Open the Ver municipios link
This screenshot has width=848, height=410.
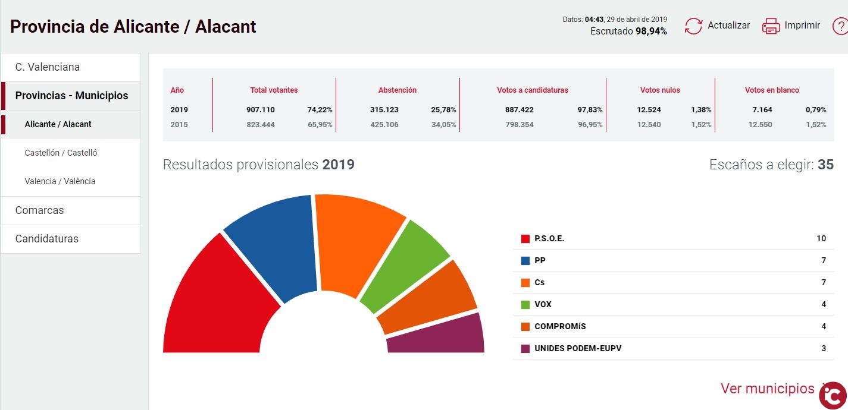pos(768,389)
